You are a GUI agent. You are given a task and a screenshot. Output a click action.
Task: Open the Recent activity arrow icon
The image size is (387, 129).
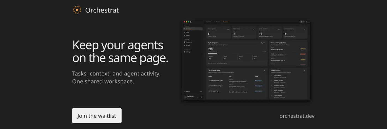pos(305,71)
